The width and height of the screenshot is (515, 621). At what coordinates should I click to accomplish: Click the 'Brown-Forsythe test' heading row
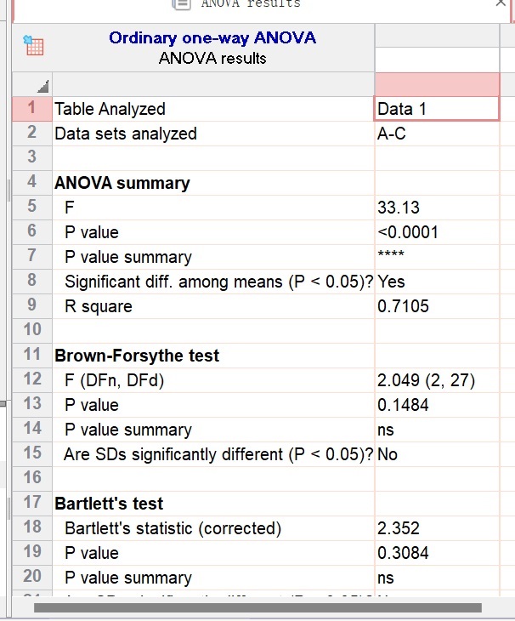click(137, 356)
